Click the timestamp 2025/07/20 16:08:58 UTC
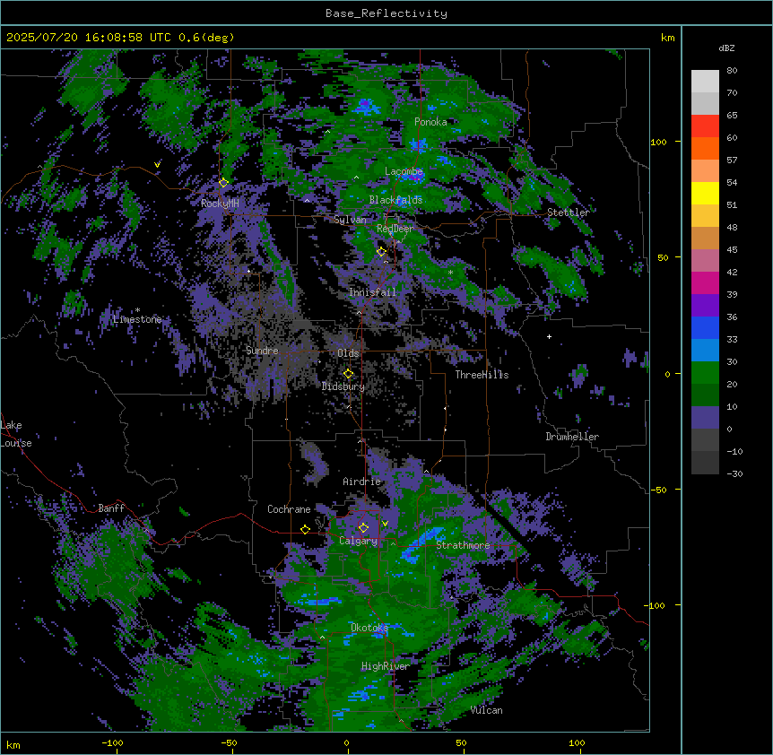The image size is (773, 755). tap(88, 38)
